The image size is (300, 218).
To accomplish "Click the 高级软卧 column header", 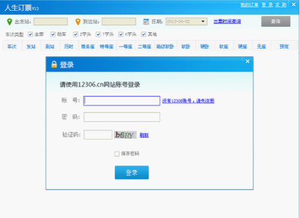I will (x=165, y=47).
